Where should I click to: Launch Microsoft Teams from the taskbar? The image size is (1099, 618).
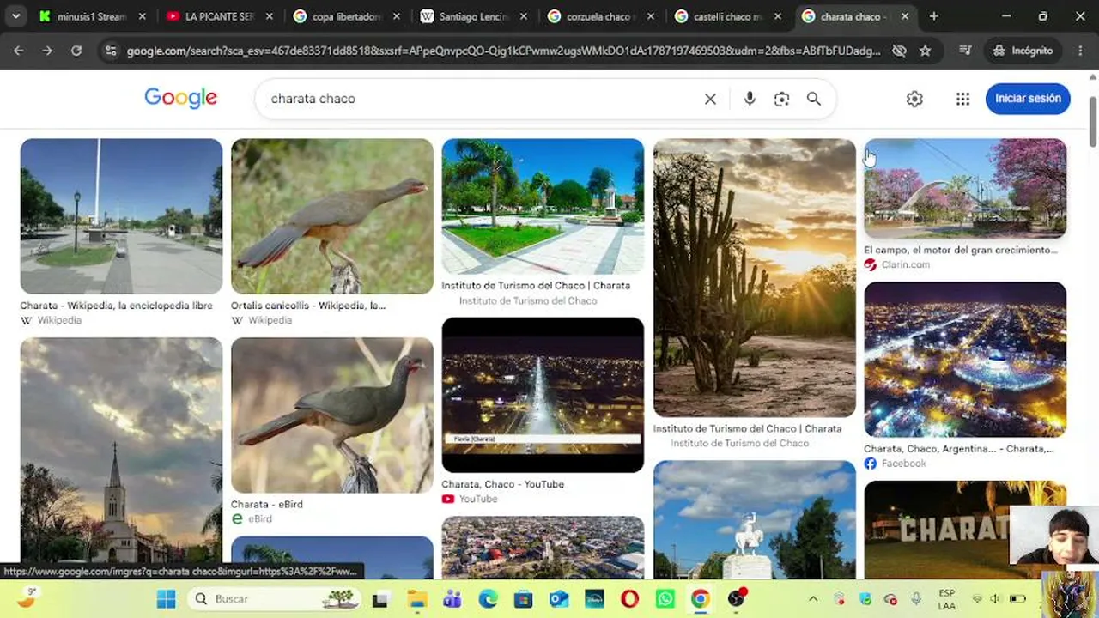(x=452, y=599)
